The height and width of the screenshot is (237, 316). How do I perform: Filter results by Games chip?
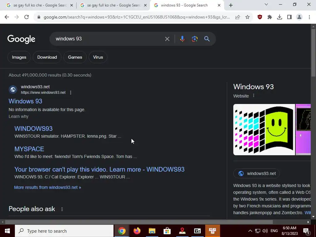click(x=75, y=57)
